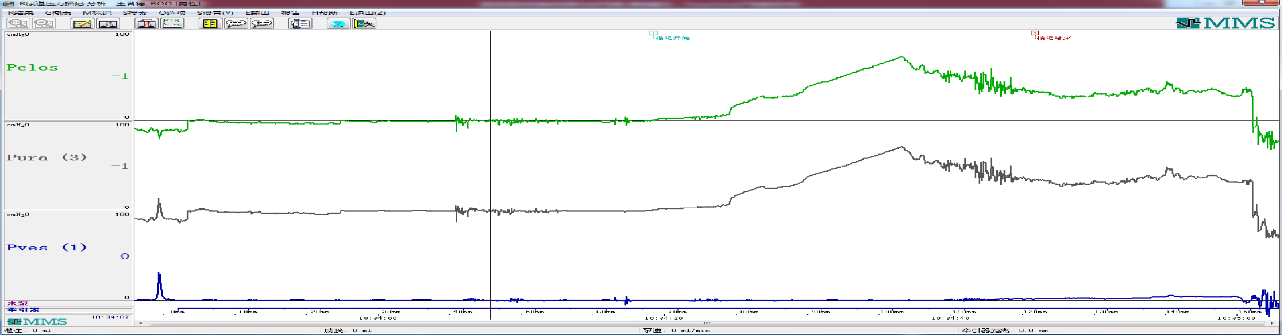The height and width of the screenshot is (335, 1282).
Task: Open the last menu item ending with (Z)
Action: click(368, 13)
